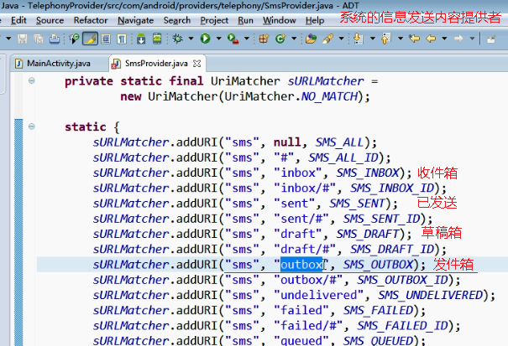Viewport: 508px width, 346px height.
Task: Open the Forward history dropdown arrow
Action: (x=473, y=39)
